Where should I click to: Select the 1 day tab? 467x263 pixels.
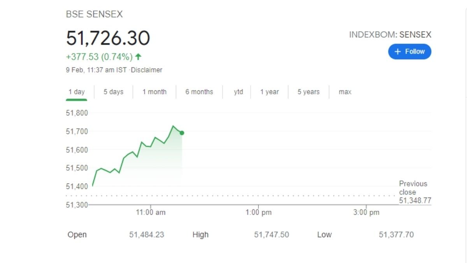coord(76,92)
